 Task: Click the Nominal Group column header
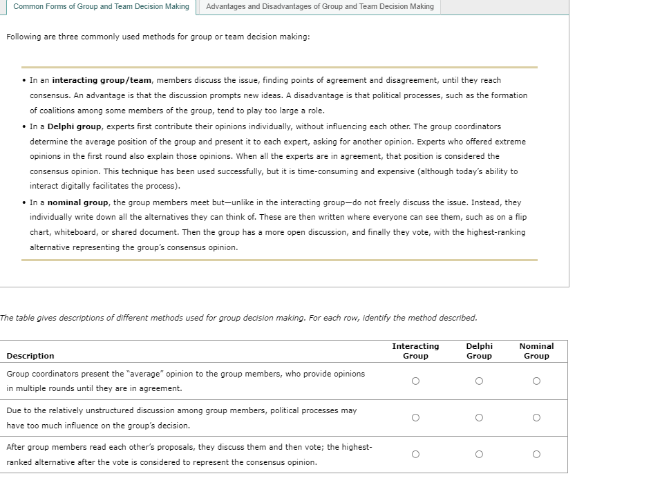pyautogui.click(x=536, y=351)
